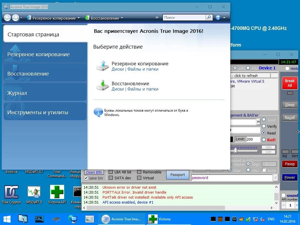The image size is (300, 225).
Task: Open Windows Start button
Action: tap(7, 219)
